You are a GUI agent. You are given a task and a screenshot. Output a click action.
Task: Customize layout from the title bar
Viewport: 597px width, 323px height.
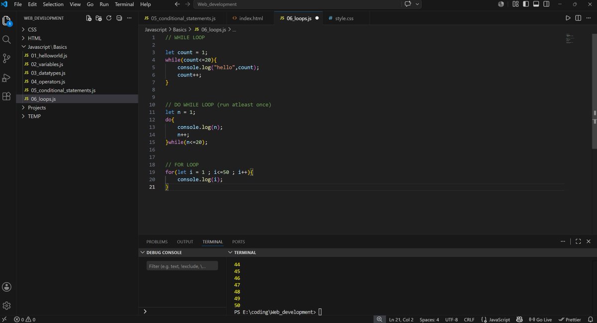pos(516,4)
